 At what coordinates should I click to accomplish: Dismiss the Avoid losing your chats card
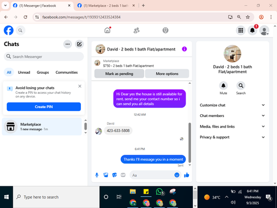click(x=80, y=86)
